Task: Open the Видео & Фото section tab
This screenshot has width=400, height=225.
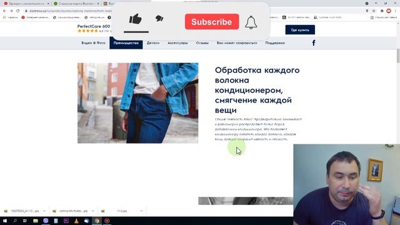Action: click(x=93, y=43)
